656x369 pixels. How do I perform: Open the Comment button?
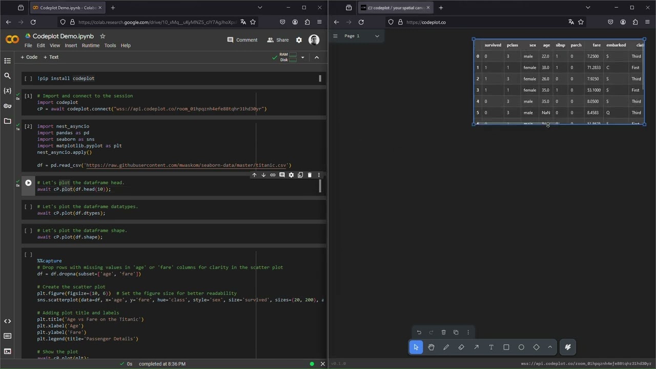(242, 40)
